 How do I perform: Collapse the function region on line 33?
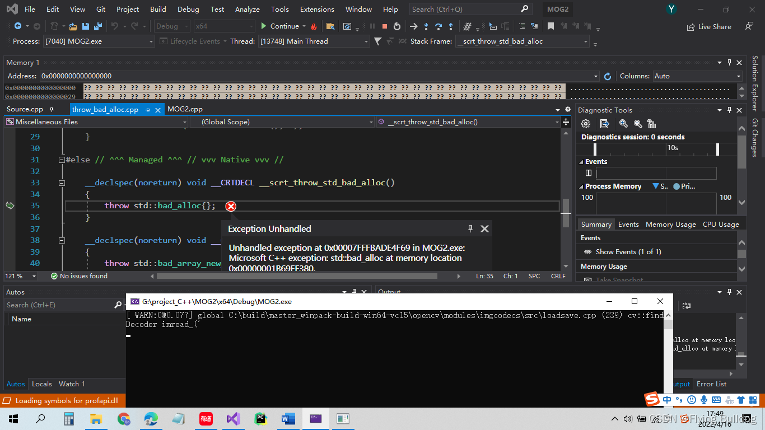coord(62,183)
